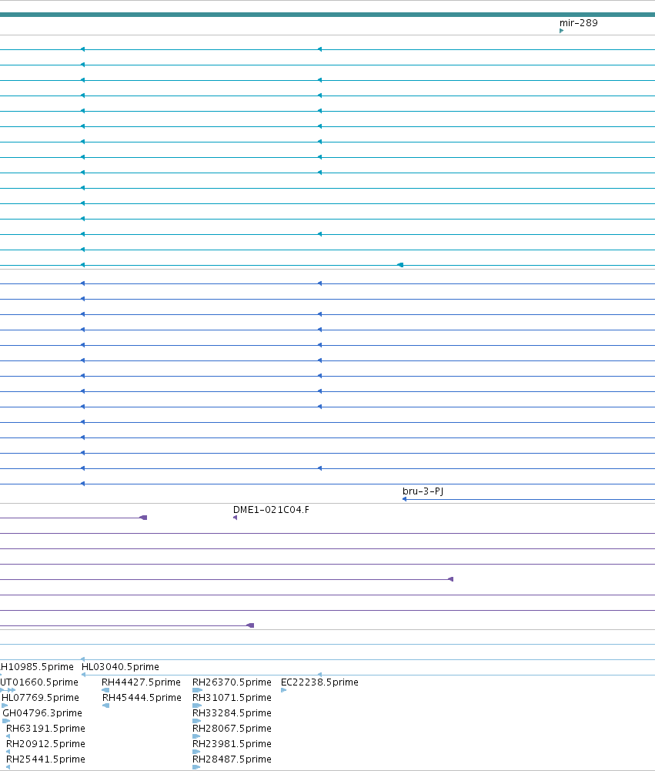655x771 pixels.
Task: Click the RH26370.5prime EST glyph
Action: (198, 690)
